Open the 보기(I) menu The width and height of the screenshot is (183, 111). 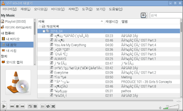point(101,9)
